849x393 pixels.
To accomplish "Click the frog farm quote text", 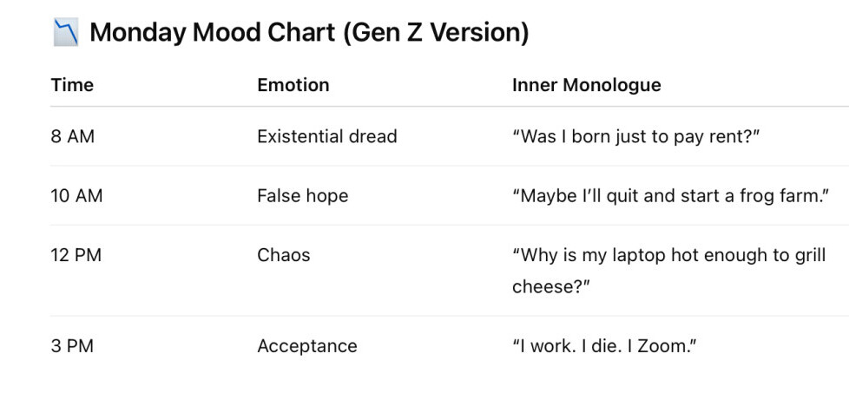I will point(670,196).
